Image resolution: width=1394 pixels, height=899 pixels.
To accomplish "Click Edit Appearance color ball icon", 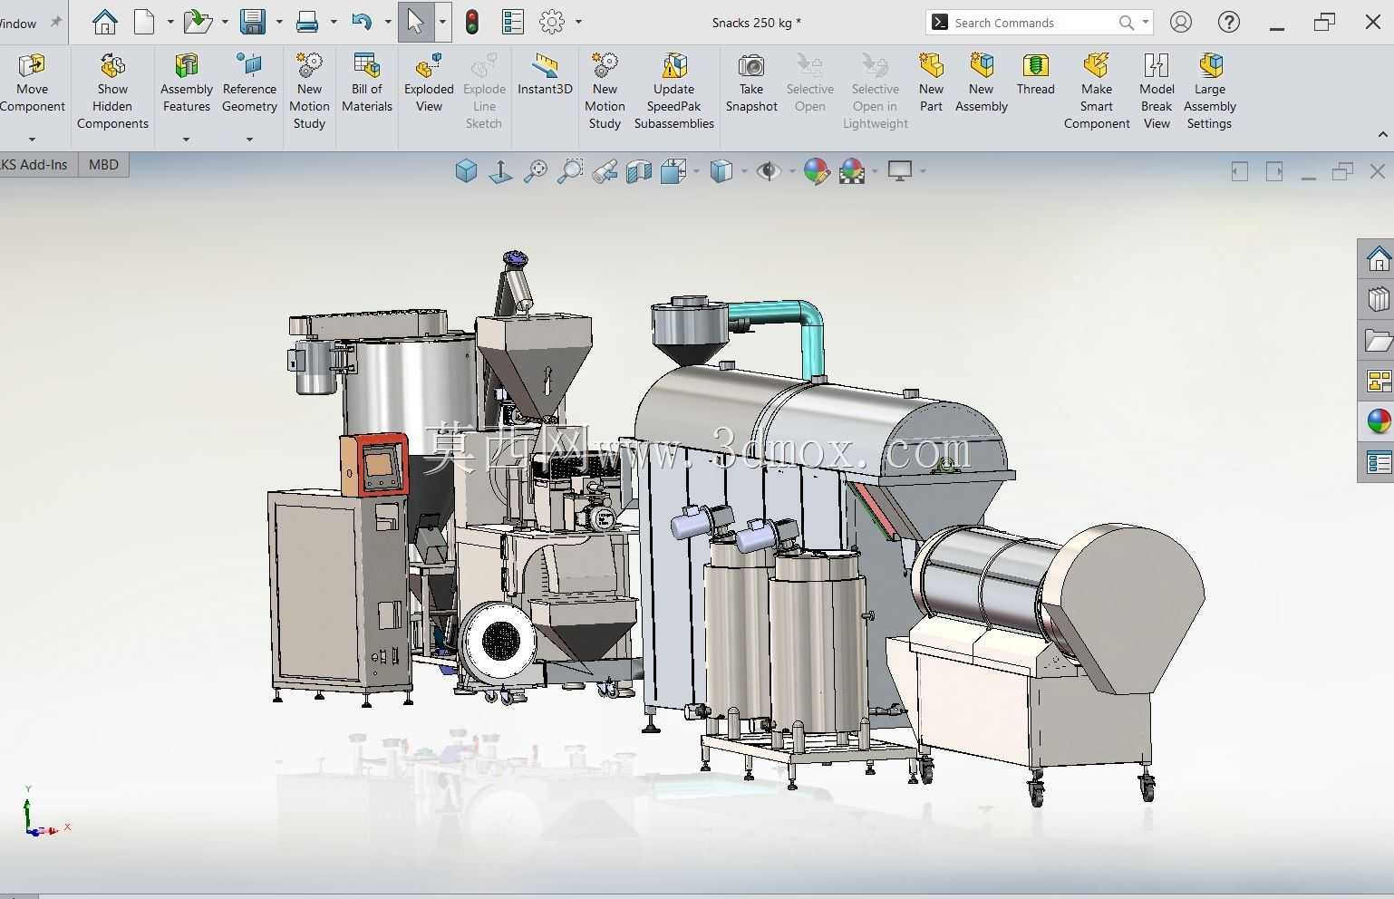I will click(816, 170).
